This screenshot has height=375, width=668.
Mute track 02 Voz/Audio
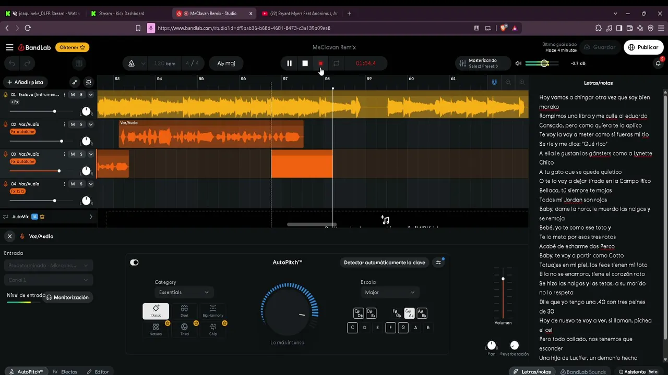coord(73,124)
